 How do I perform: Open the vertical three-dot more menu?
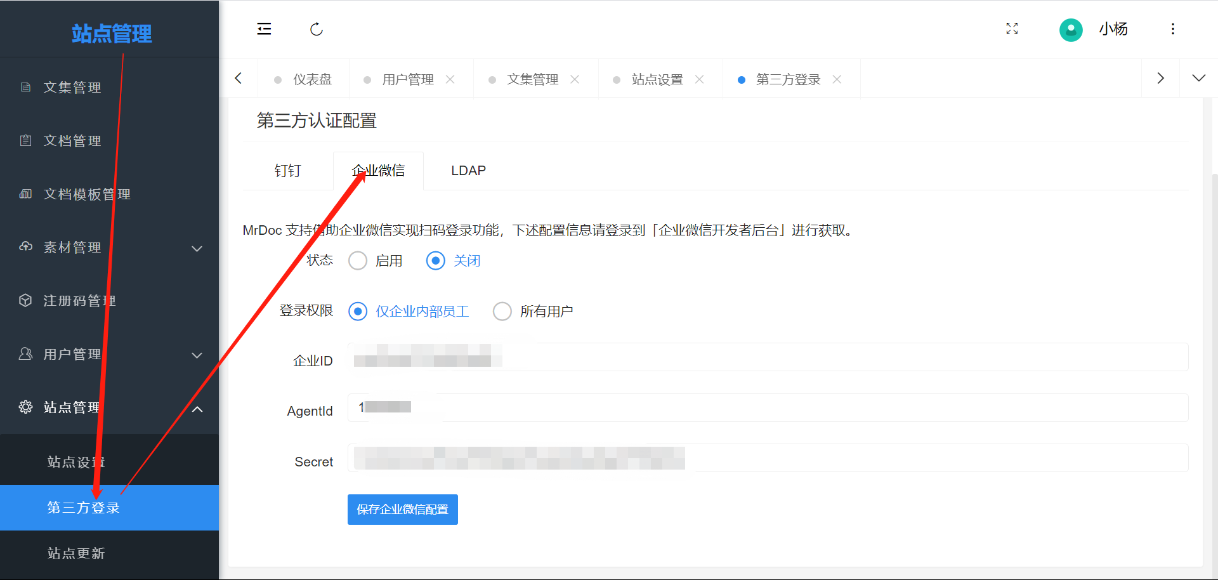point(1172,29)
